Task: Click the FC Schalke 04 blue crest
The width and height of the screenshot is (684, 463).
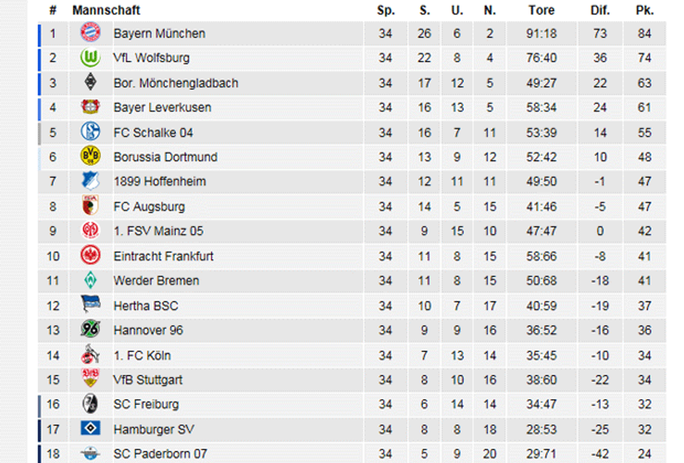Action: [x=90, y=132]
